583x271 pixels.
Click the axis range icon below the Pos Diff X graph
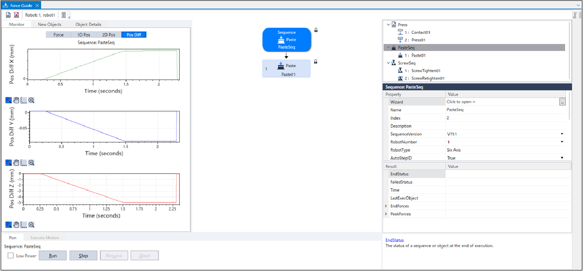pos(23,100)
